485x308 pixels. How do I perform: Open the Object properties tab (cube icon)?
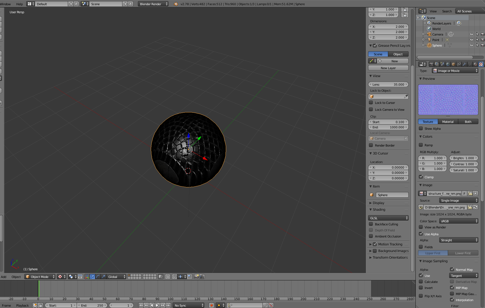coord(453,64)
